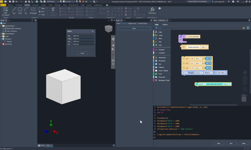Click the Pan hand icon in navigation bar
This screenshot has height=150, width=251.
[113, 45]
